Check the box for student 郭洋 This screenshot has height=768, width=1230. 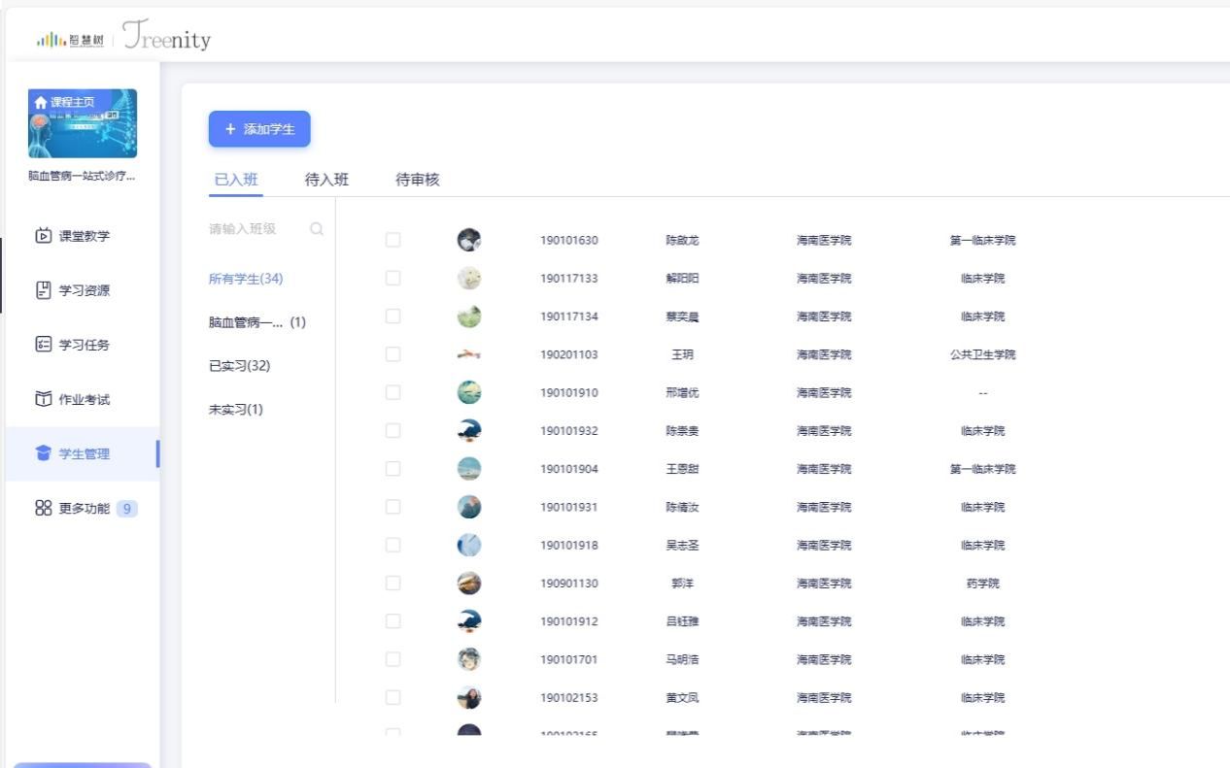pos(393,583)
